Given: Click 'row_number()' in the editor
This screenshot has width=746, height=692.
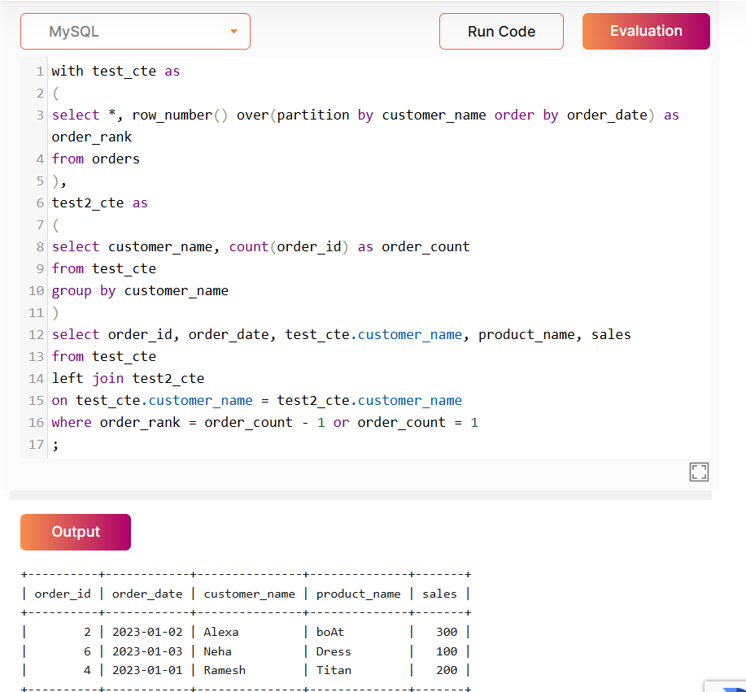Looking at the screenshot, I should click(180, 115).
